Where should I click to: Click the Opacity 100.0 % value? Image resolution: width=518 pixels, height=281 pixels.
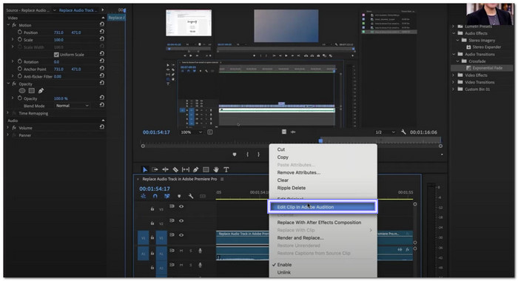[61, 98]
